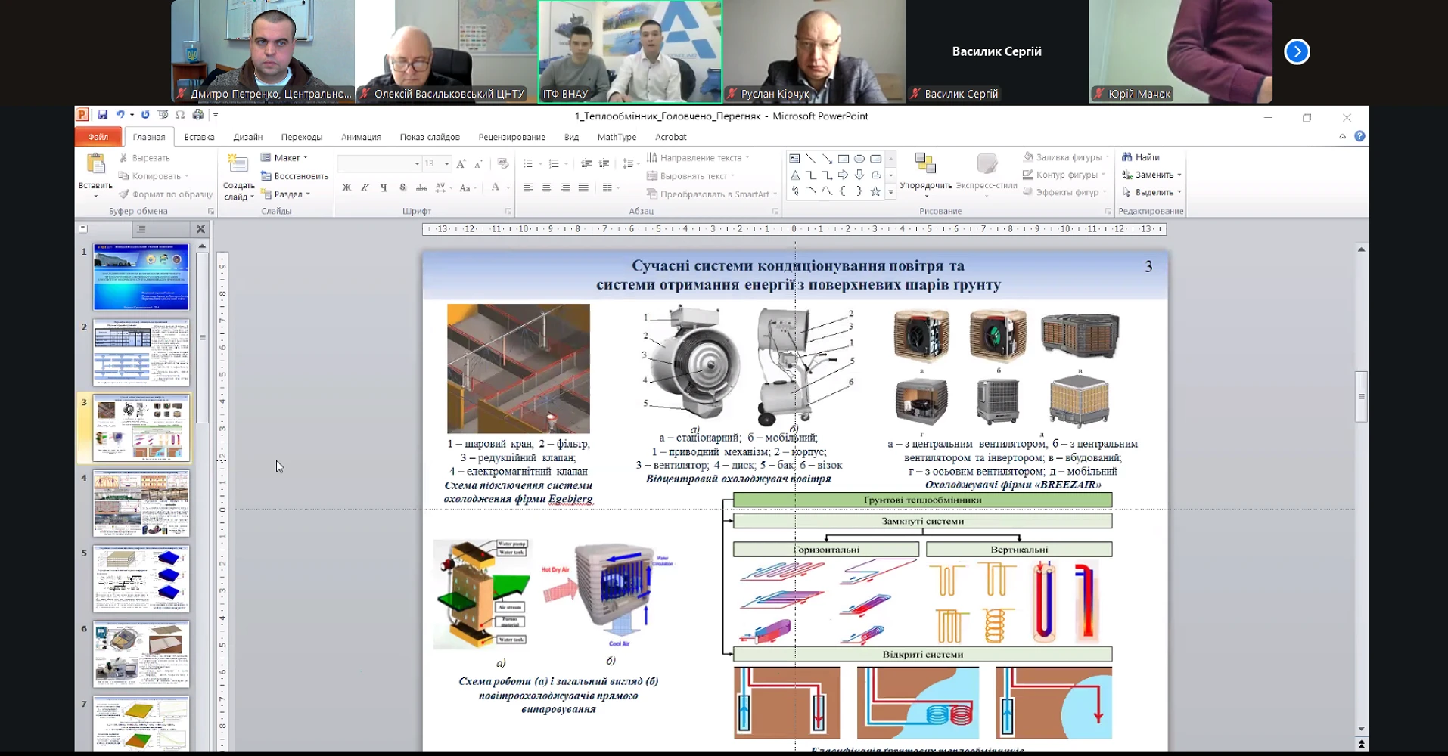1448x756 pixels.
Task: Open the Показ слайдов tab
Action: coord(429,137)
